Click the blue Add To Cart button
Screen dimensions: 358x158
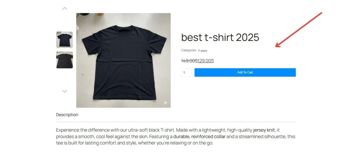point(245,72)
